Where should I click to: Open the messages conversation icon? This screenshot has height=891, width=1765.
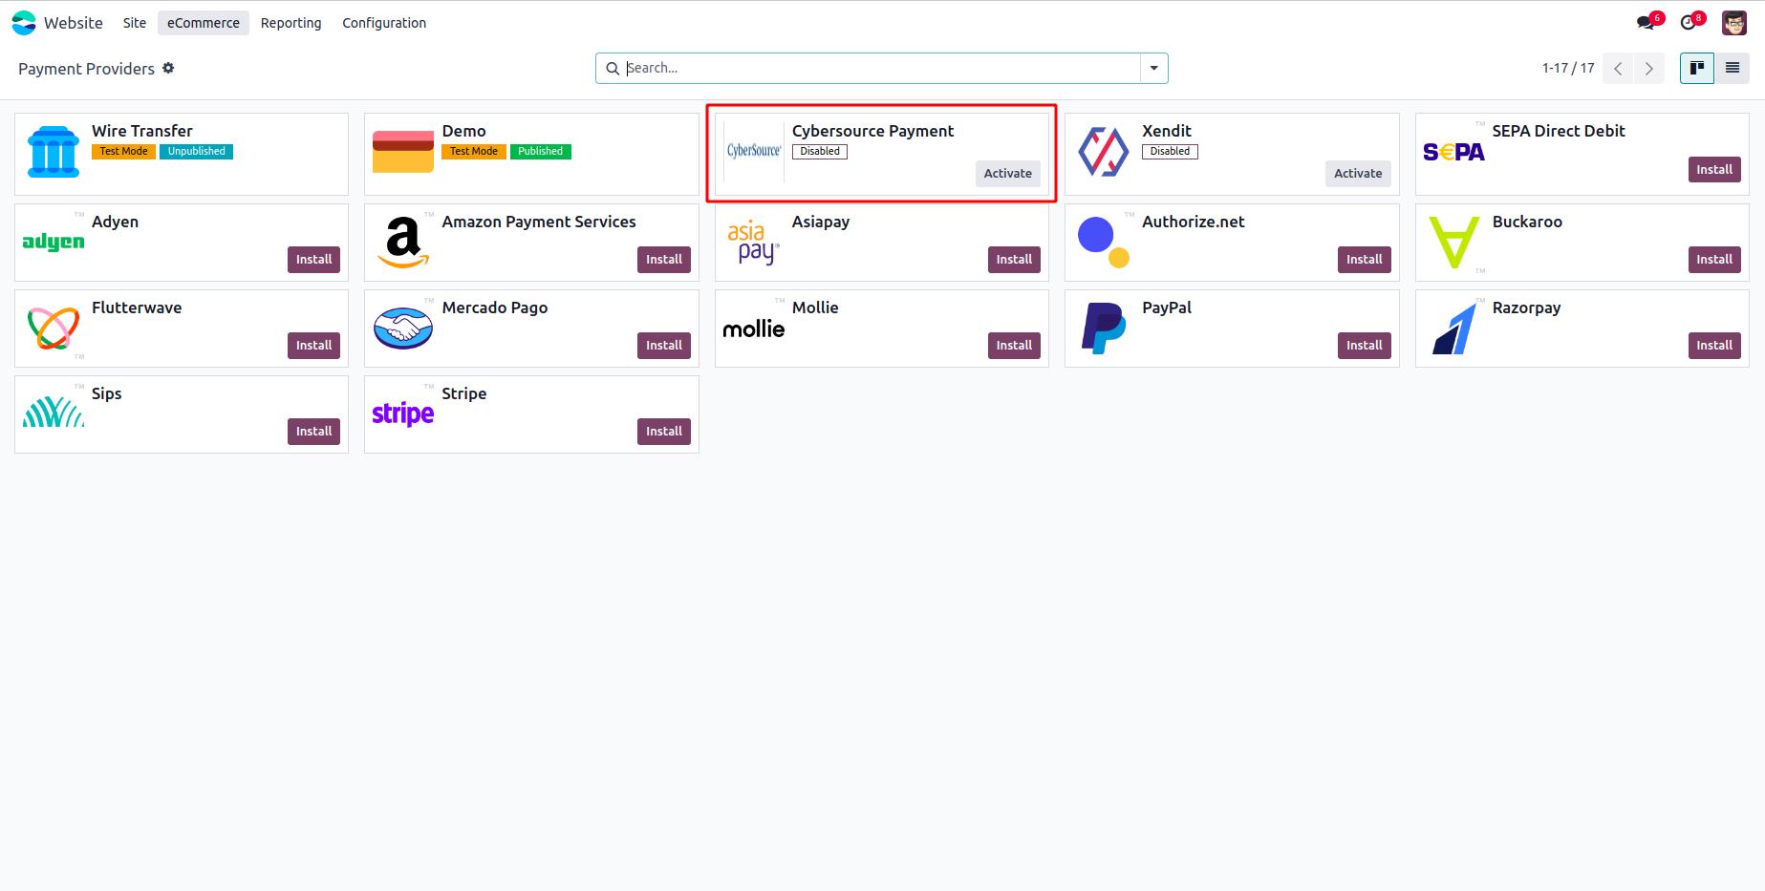1645,22
